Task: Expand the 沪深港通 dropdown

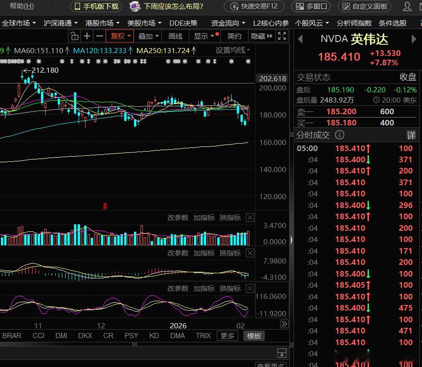Action: click(60, 23)
